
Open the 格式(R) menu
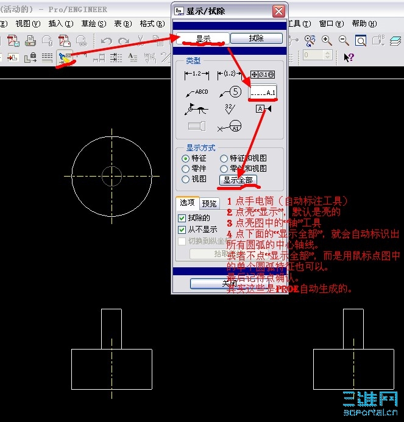point(152,24)
